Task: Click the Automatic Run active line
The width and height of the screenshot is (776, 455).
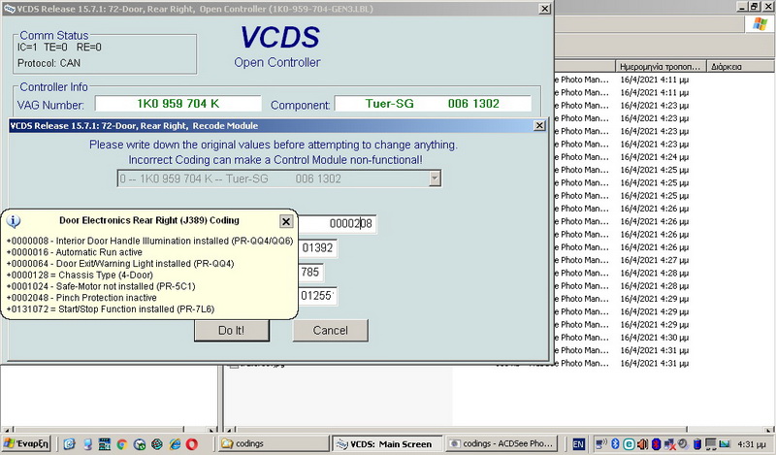Action: point(75,252)
